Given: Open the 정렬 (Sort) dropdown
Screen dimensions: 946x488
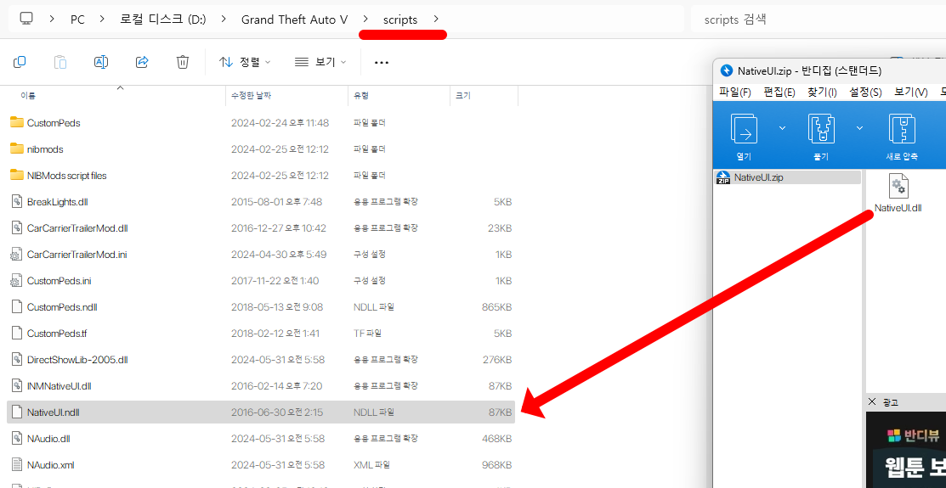Looking at the screenshot, I should 245,62.
